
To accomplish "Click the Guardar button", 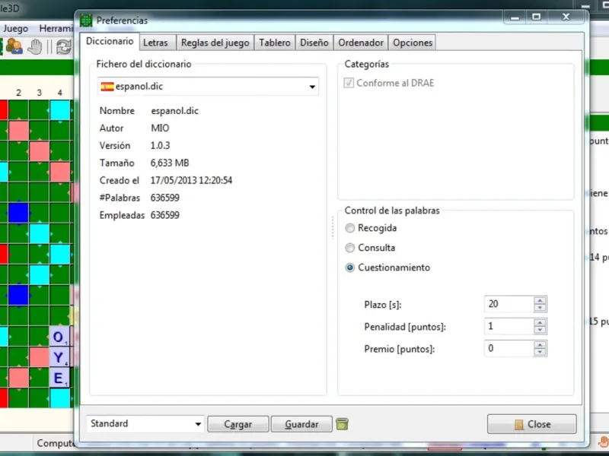I will pos(301,424).
